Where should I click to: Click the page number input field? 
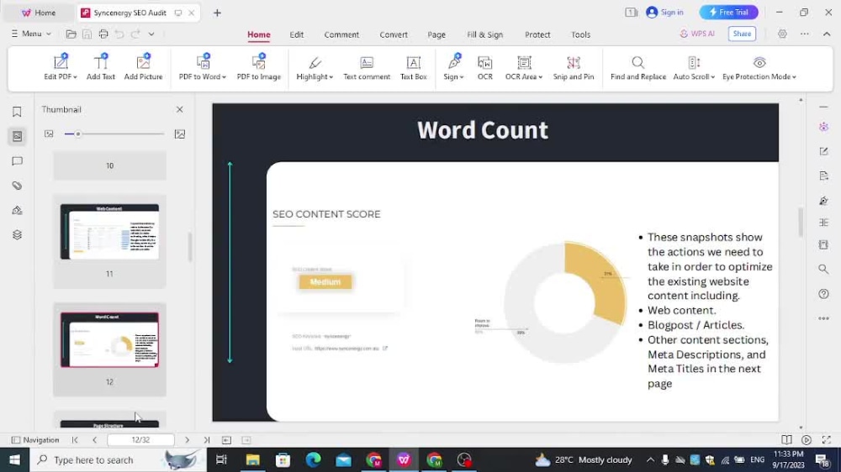(x=140, y=440)
